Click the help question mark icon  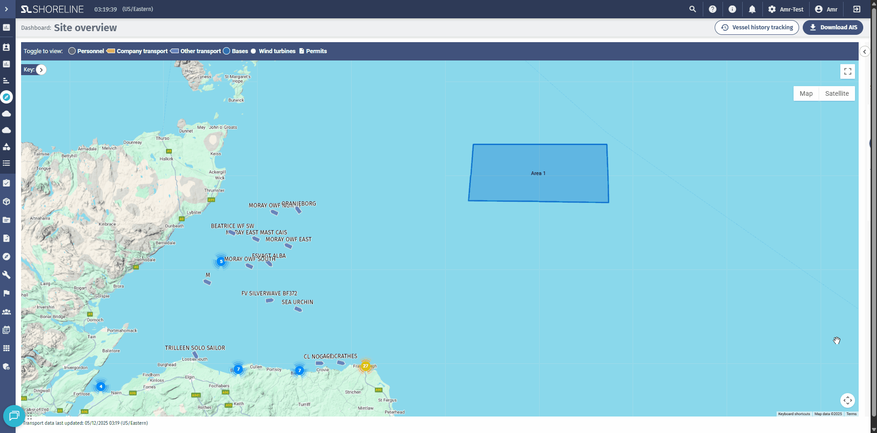[x=712, y=9]
